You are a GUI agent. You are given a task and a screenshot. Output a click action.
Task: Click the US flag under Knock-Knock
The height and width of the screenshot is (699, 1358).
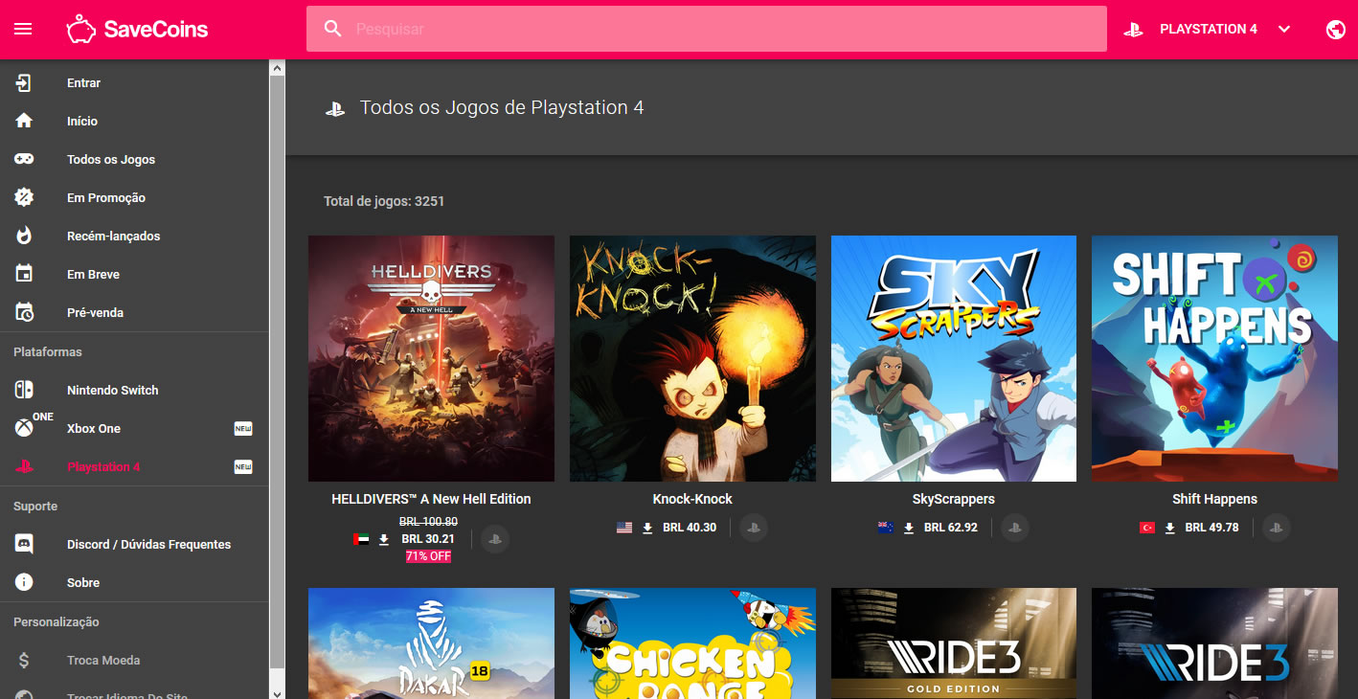point(624,528)
